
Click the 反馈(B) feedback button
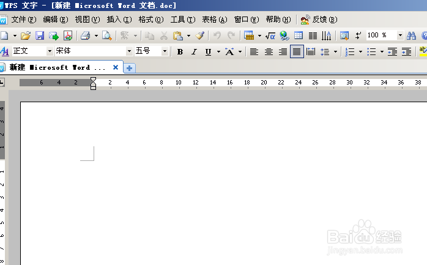[x=319, y=20]
